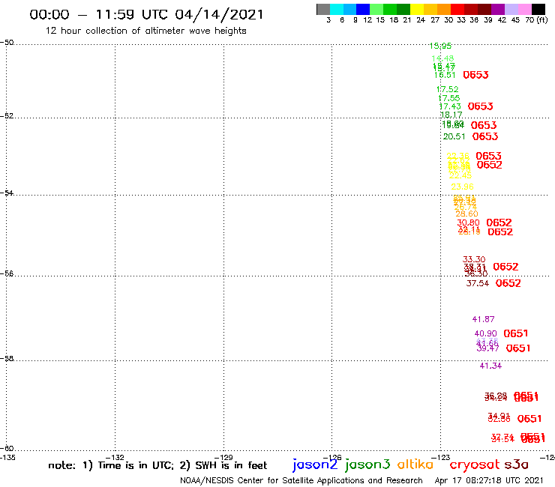The height and width of the screenshot is (487, 555).
Task: Select the red value 30.80
Action: pos(468,223)
